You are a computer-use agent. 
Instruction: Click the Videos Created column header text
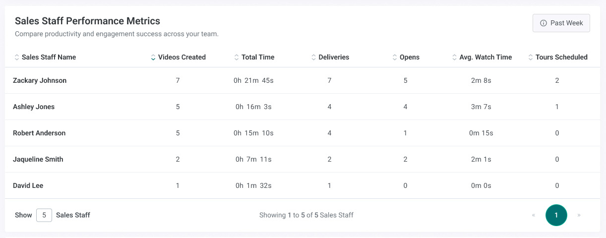point(182,58)
